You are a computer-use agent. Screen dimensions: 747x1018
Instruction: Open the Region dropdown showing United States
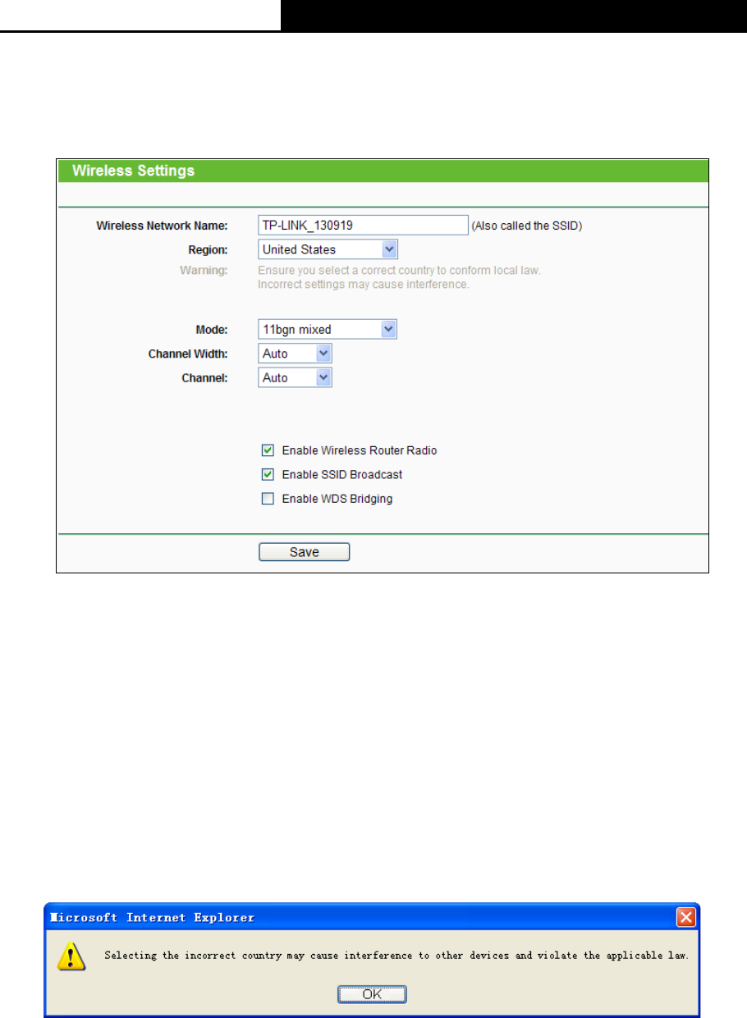[x=328, y=249]
